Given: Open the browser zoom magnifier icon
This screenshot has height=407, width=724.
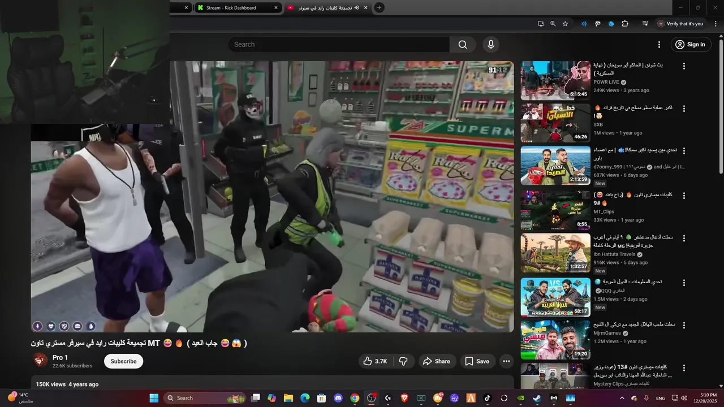Looking at the screenshot, I should [553, 24].
